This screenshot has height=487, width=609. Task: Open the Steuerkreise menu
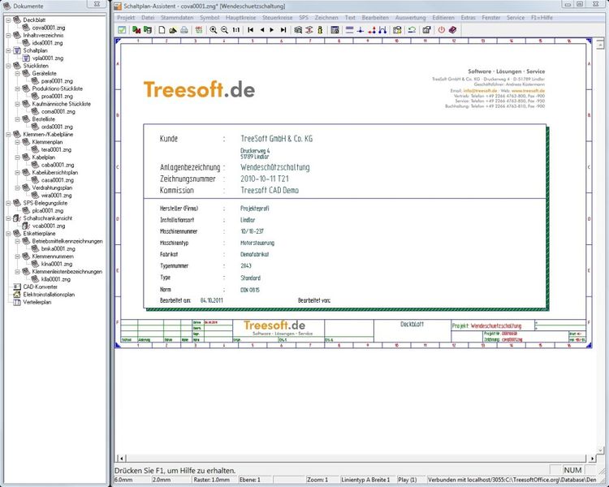(x=278, y=18)
